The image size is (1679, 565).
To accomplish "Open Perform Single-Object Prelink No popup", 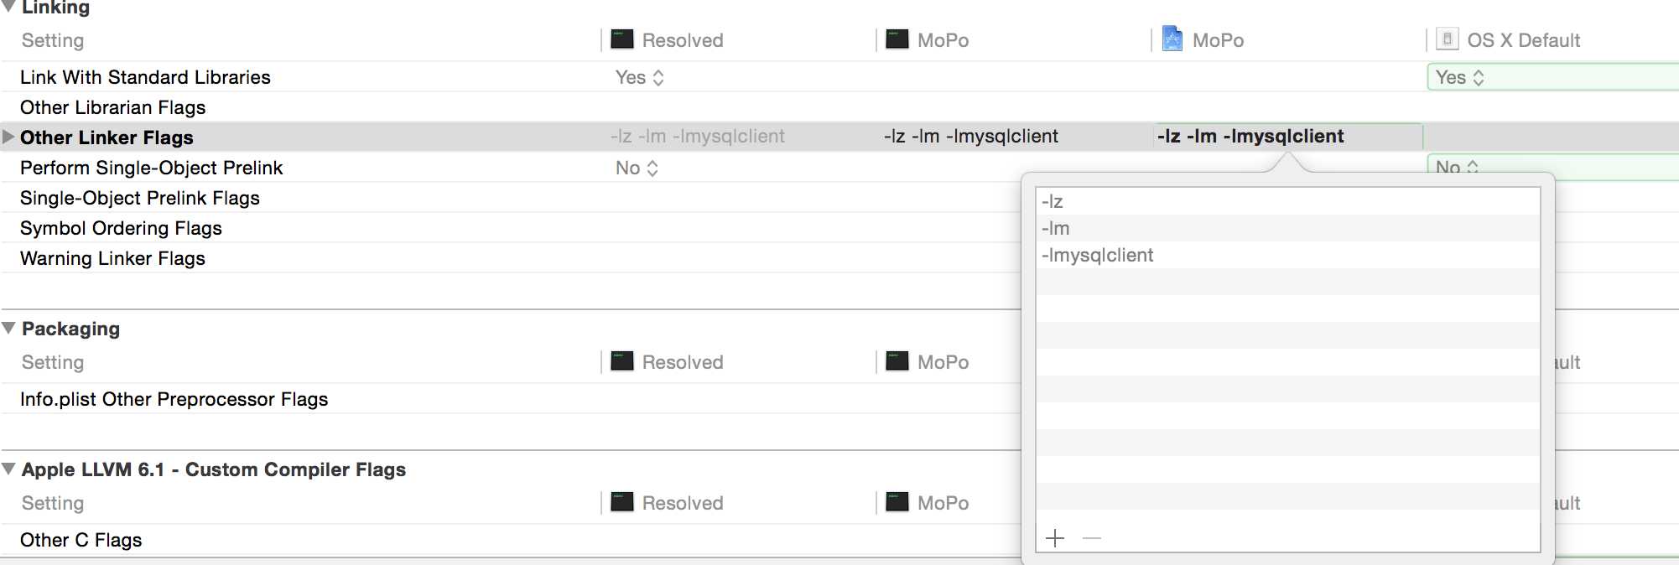I will tap(637, 168).
